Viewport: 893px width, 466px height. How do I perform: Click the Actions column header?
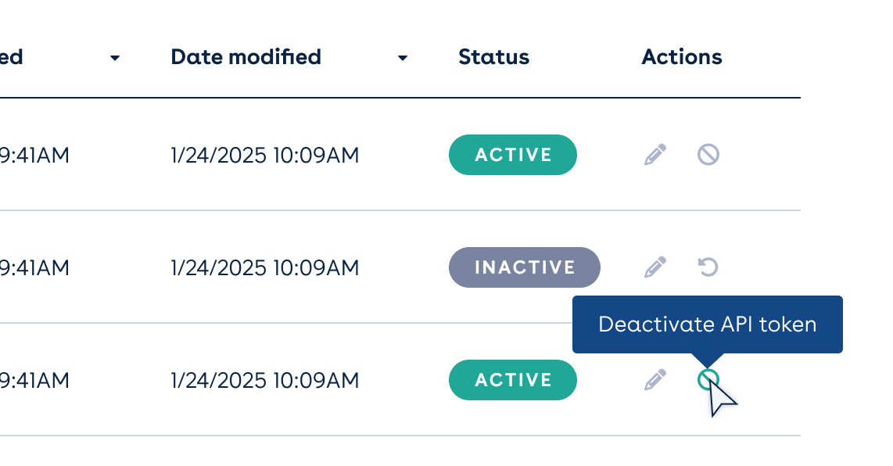682,57
